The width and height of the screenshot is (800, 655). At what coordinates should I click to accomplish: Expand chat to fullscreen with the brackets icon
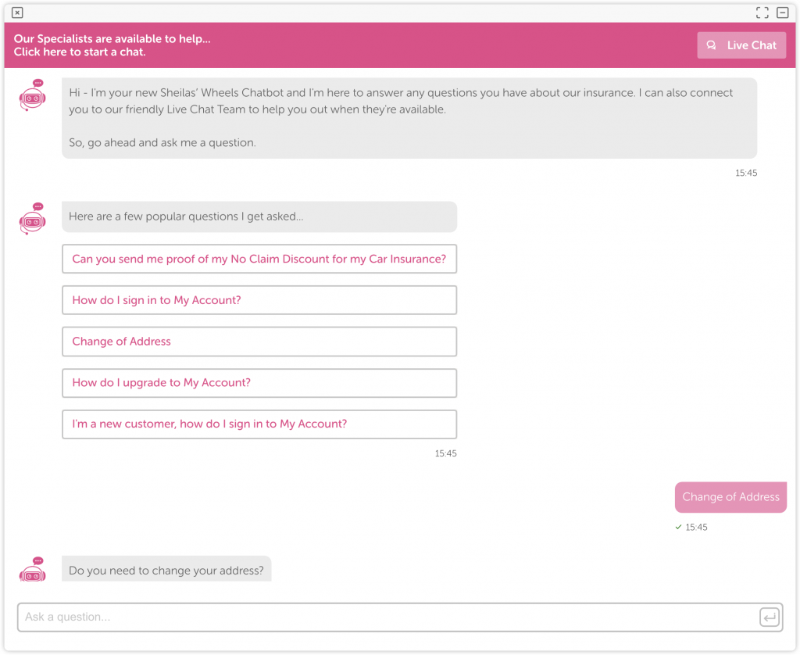pyautogui.click(x=762, y=13)
